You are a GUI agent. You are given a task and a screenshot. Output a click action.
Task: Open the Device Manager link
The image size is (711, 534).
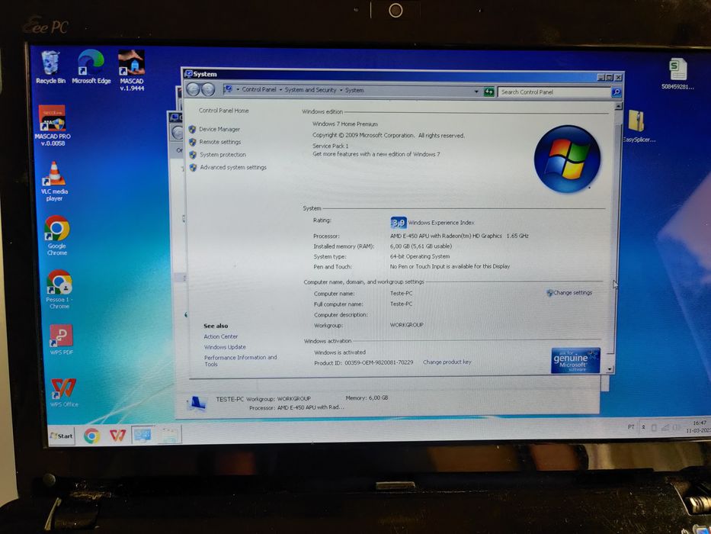(x=219, y=130)
